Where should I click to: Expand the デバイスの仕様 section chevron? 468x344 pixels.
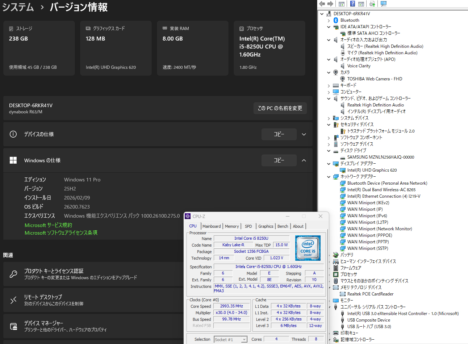pyautogui.click(x=304, y=134)
